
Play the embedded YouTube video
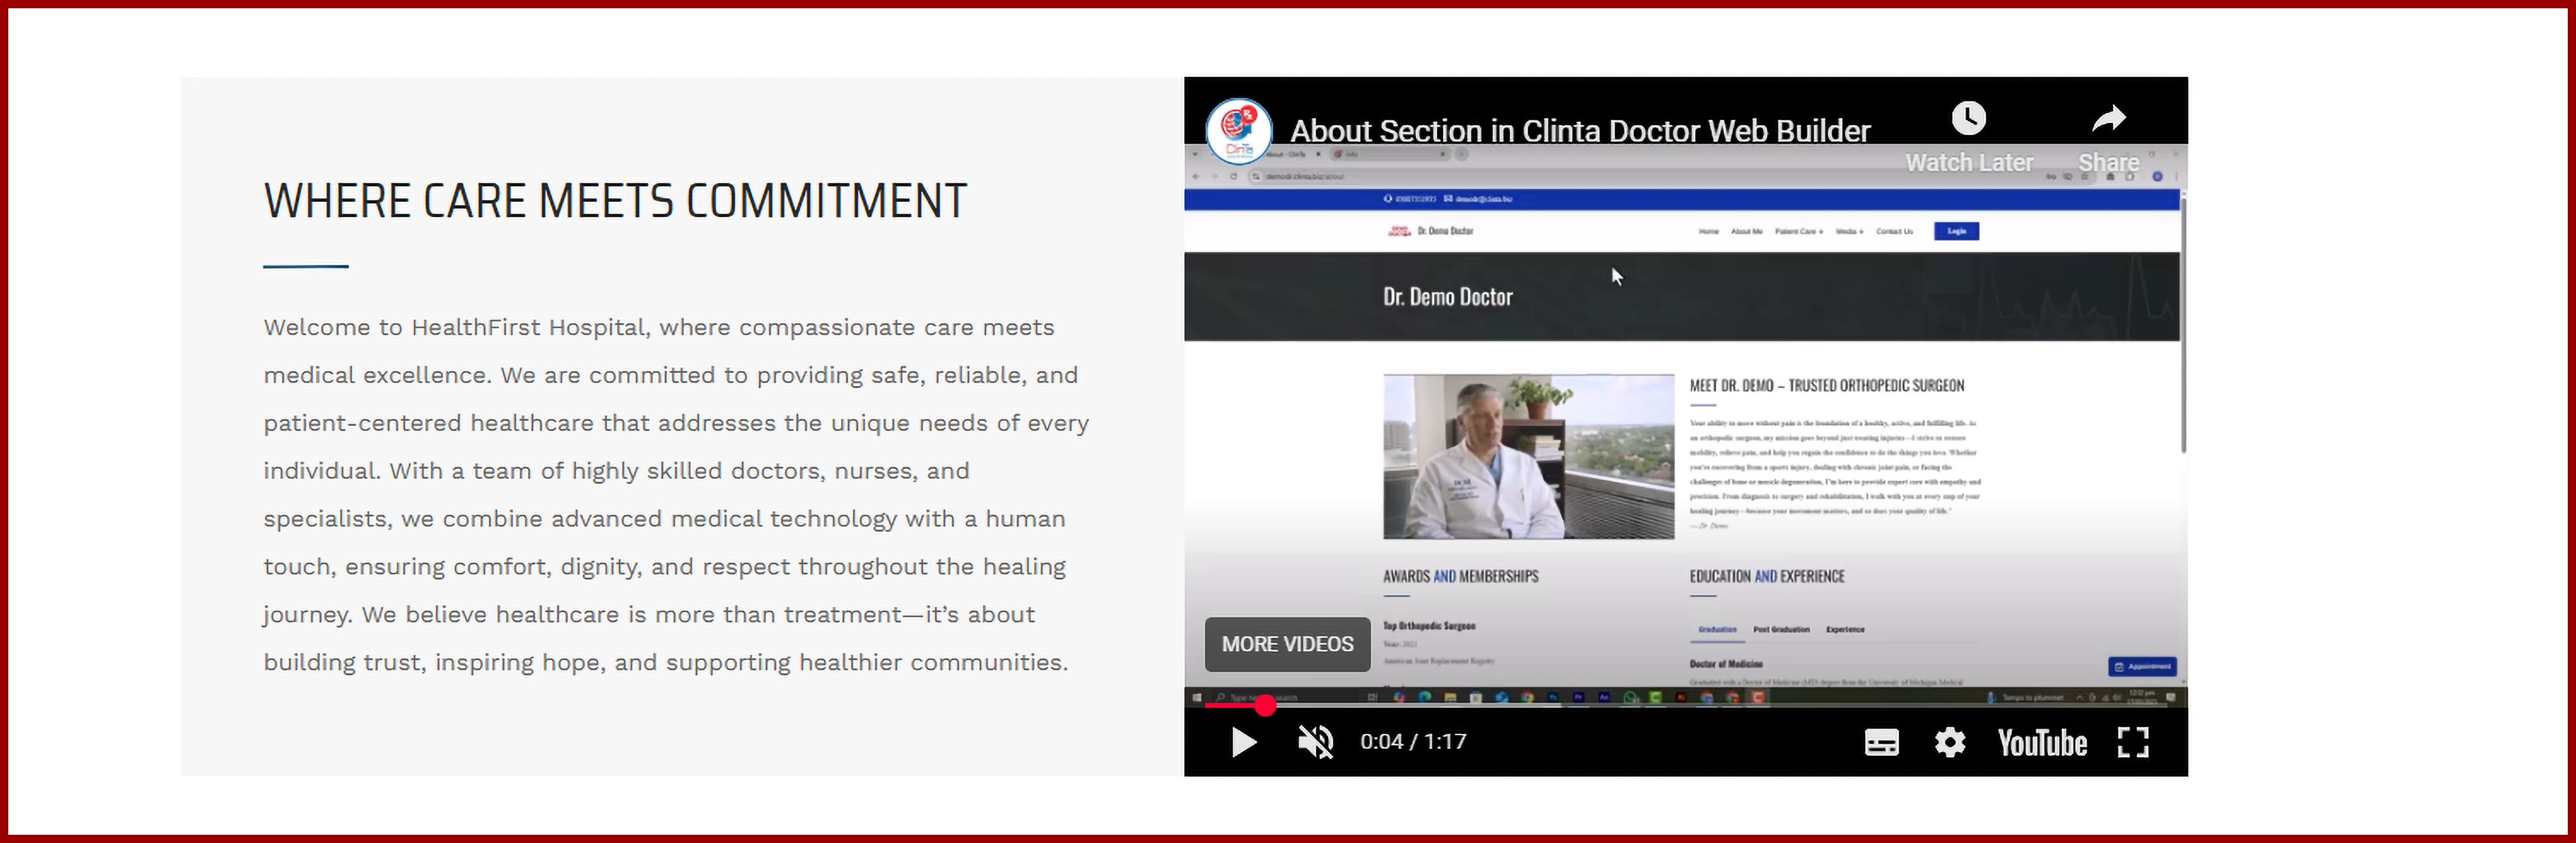pyautogui.click(x=1243, y=742)
